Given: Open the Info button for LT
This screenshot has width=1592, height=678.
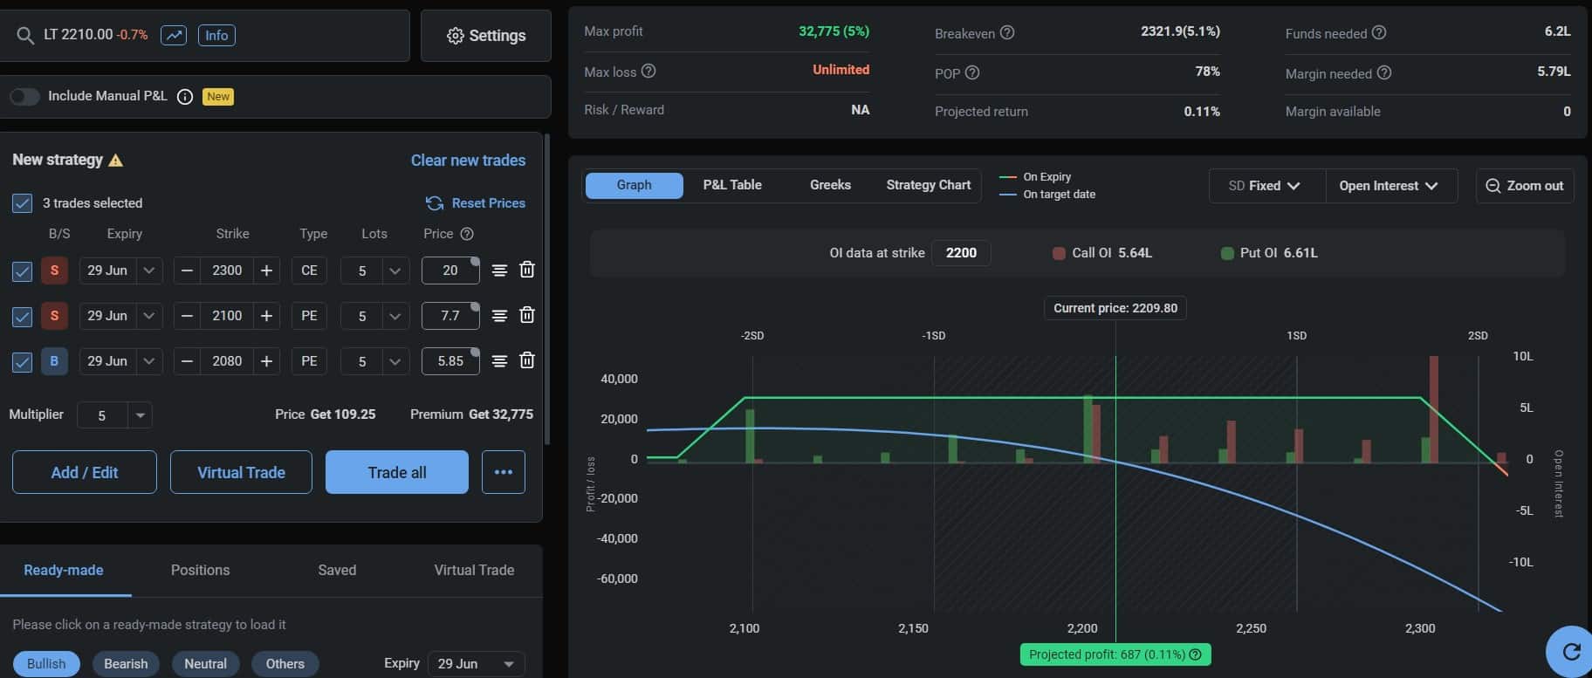Looking at the screenshot, I should click(216, 36).
